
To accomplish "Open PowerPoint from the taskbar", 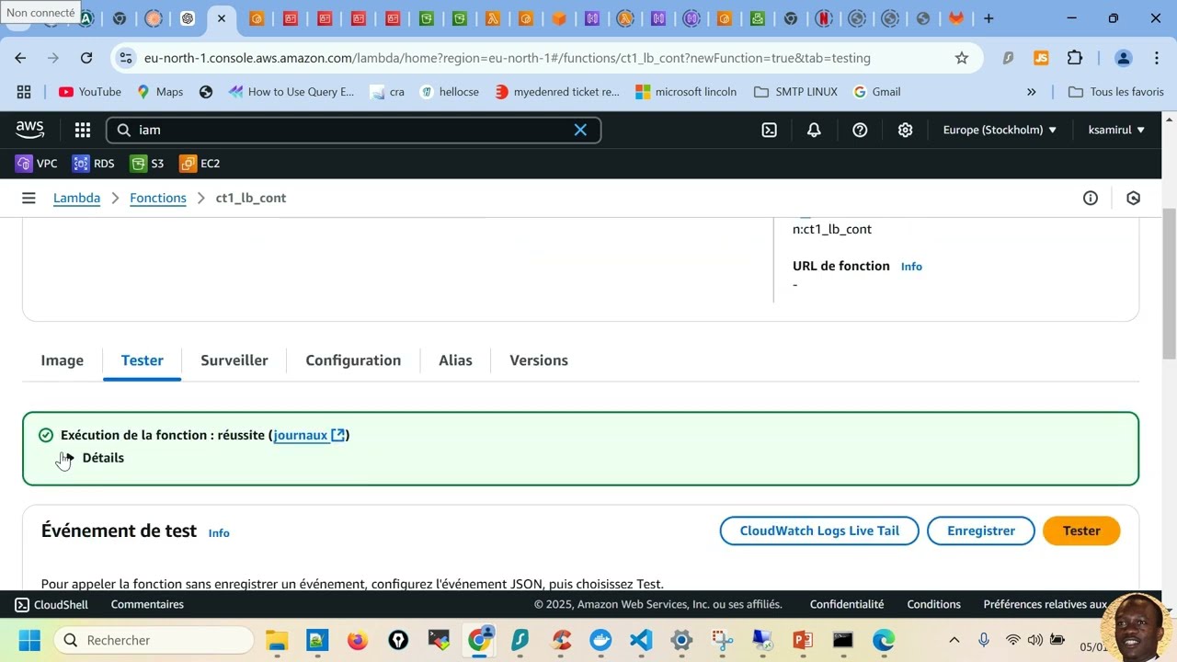I will point(803,640).
